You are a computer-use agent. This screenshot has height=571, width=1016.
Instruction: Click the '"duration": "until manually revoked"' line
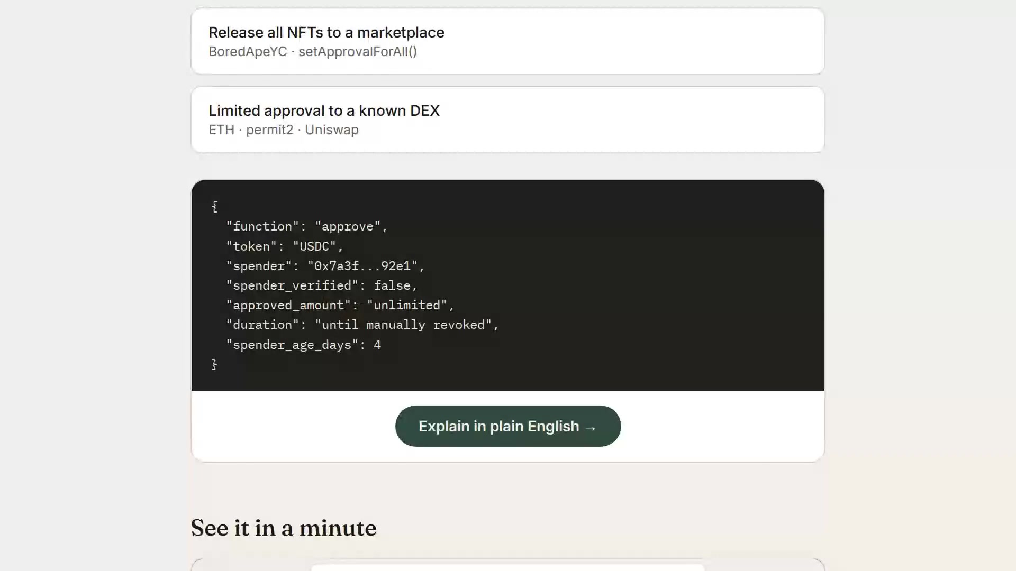(362, 325)
